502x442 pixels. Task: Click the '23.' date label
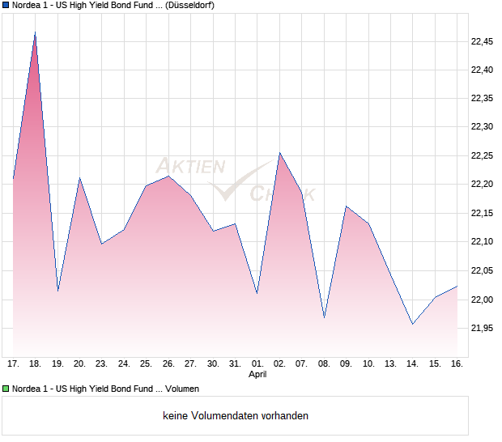[101, 364]
